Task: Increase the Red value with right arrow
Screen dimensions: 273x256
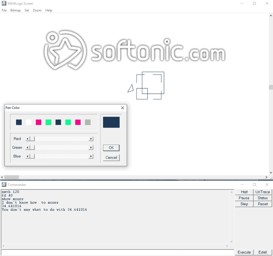Action: coord(91,139)
